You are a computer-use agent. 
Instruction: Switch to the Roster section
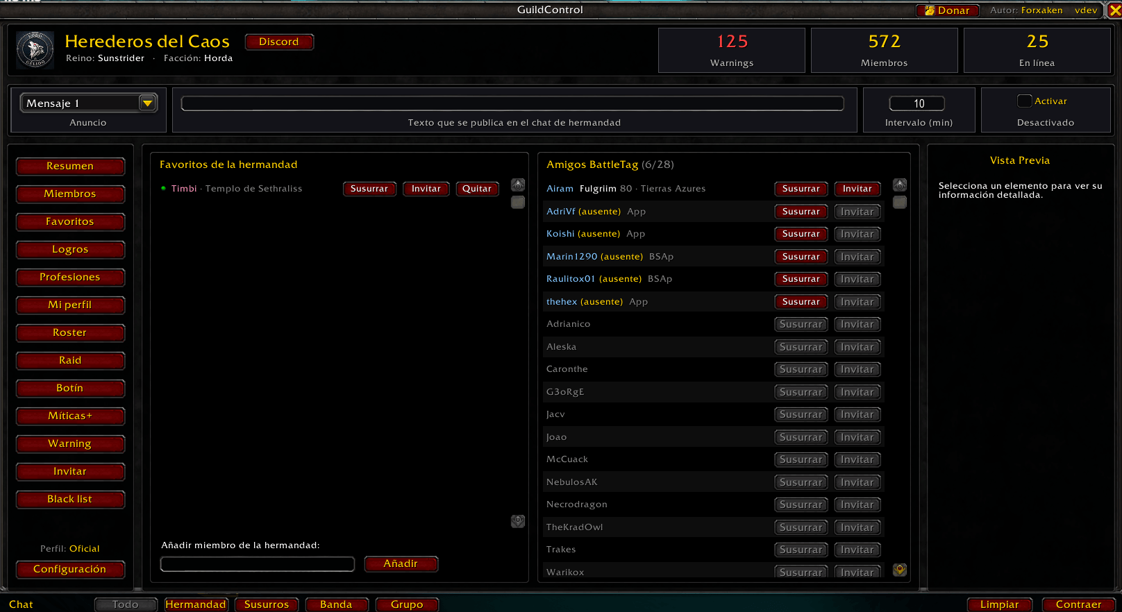coord(70,333)
